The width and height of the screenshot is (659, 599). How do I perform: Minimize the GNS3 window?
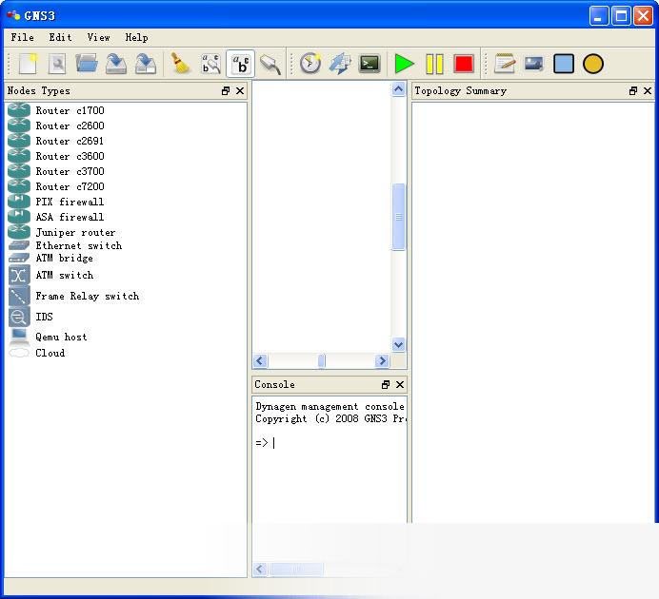point(598,16)
